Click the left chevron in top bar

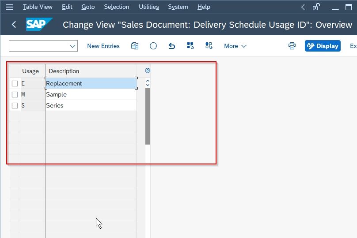[x=303, y=7]
